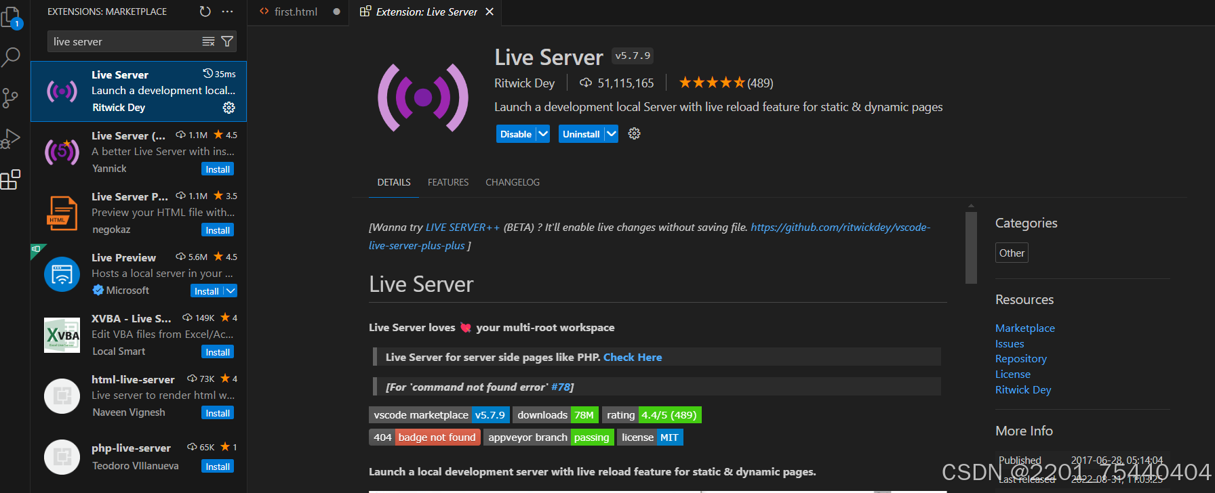Open the Explorer view in activity bar
The width and height of the screenshot is (1215, 493).
tap(12, 18)
